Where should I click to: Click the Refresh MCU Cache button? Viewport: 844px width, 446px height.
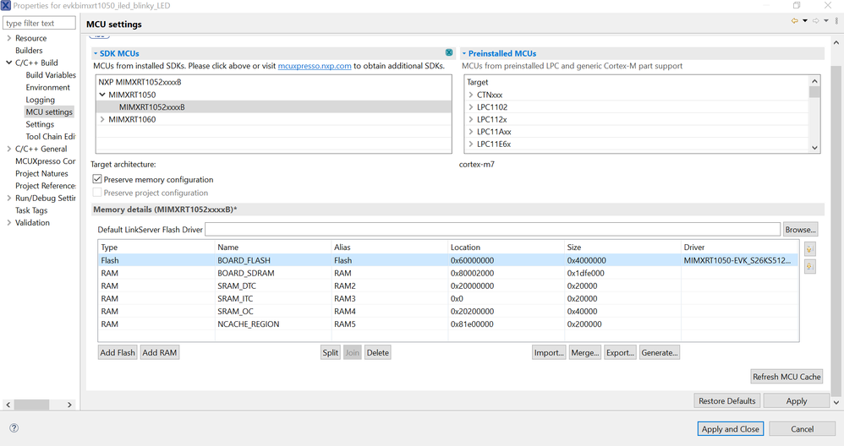coord(786,377)
